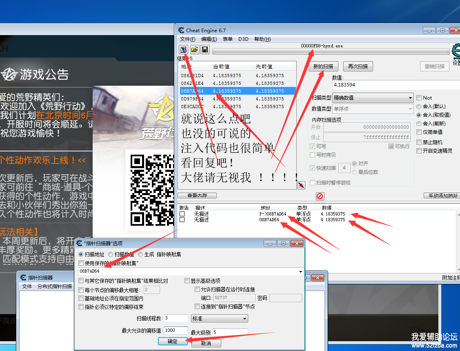This screenshot has height=351, width=460.
Task: Toggle 基础地址必须在指定范围内 checkbox
Action: pos(81,298)
